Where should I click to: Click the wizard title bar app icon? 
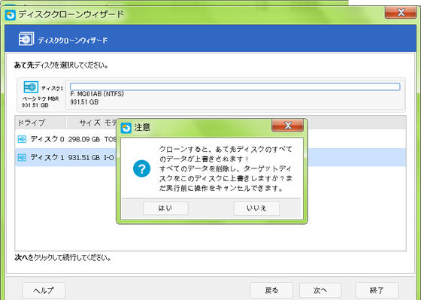coord(11,15)
